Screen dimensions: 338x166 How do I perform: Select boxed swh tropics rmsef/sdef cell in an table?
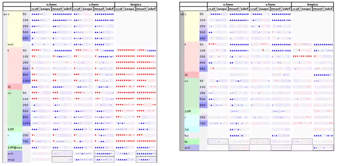146,153
